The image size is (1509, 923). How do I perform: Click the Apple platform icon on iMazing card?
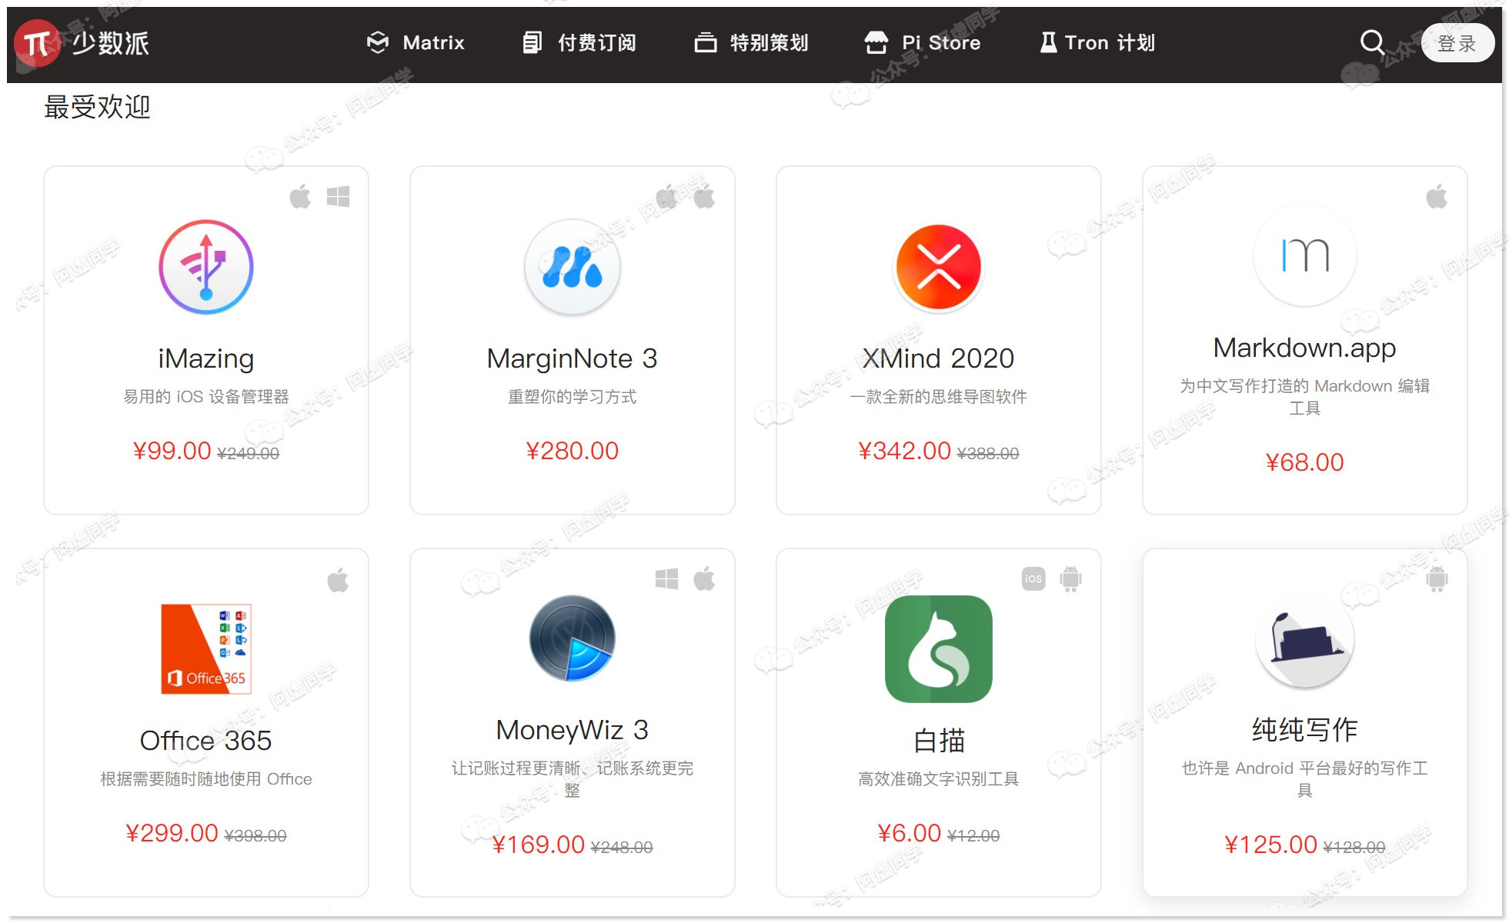tap(300, 197)
